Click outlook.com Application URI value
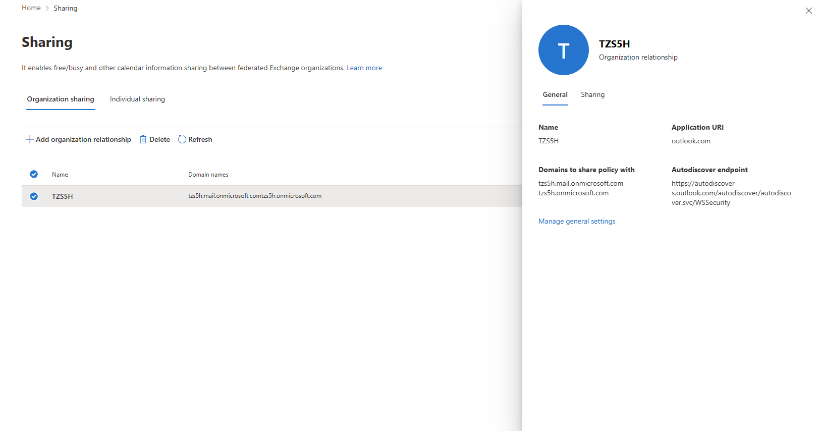This screenshot has width=818, height=431. 691,141
